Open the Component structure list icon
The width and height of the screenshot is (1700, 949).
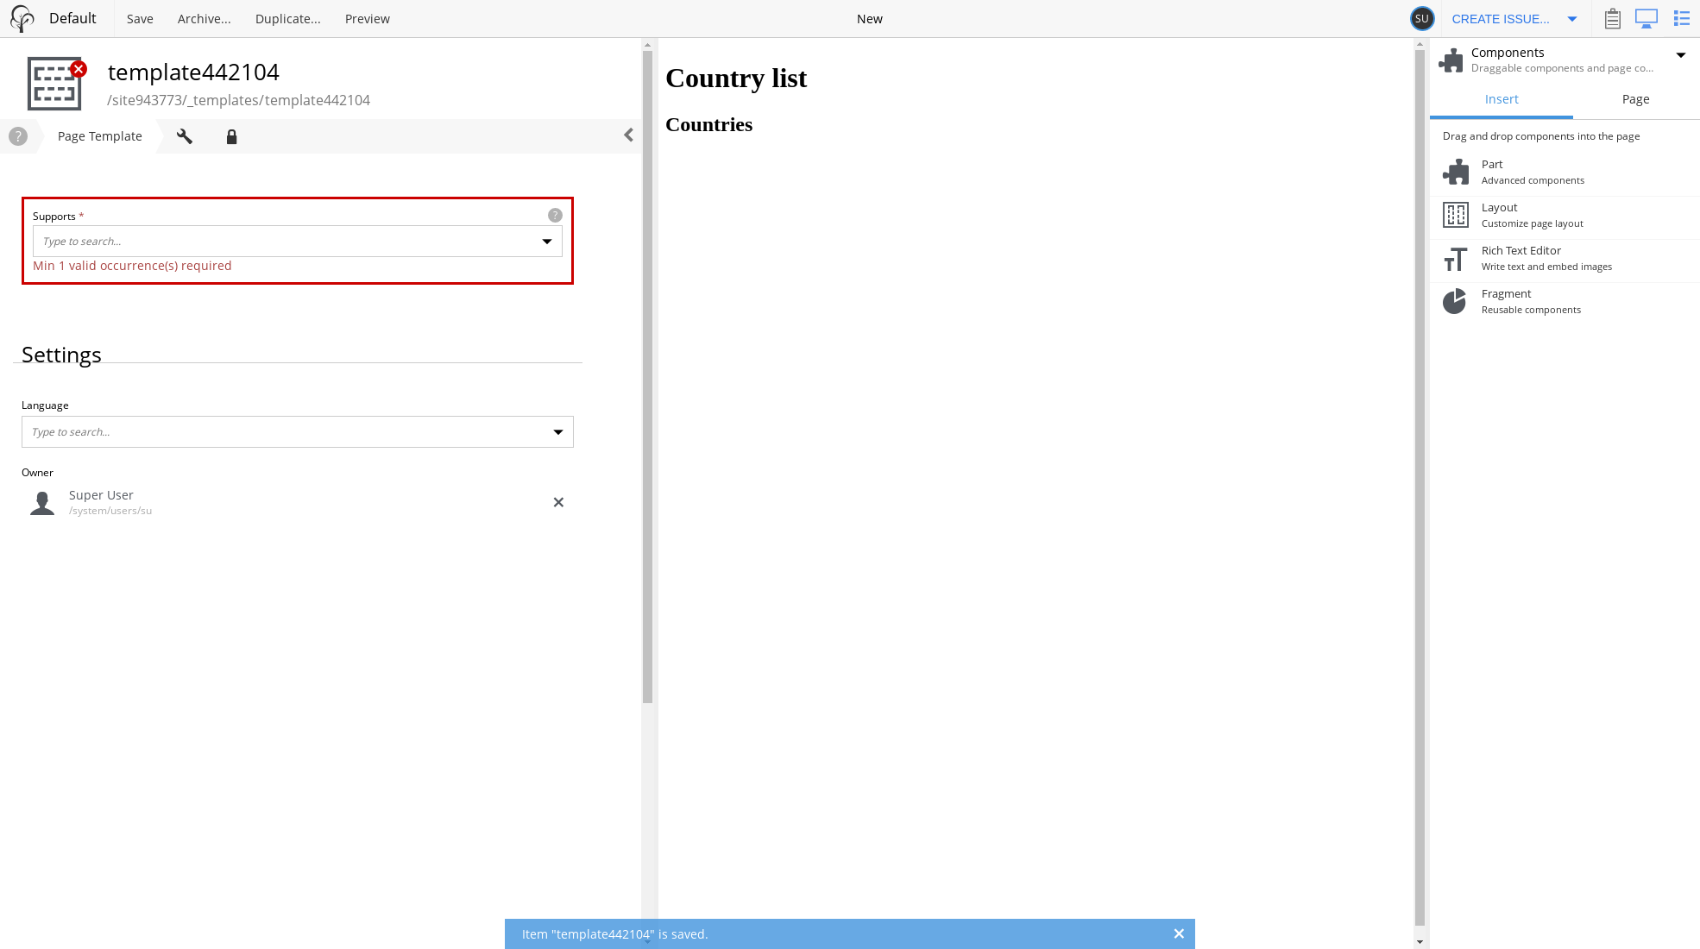[1681, 18]
